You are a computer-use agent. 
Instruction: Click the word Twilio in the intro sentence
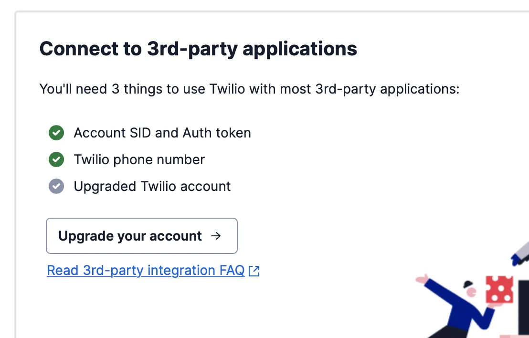(x=227, y=89)
